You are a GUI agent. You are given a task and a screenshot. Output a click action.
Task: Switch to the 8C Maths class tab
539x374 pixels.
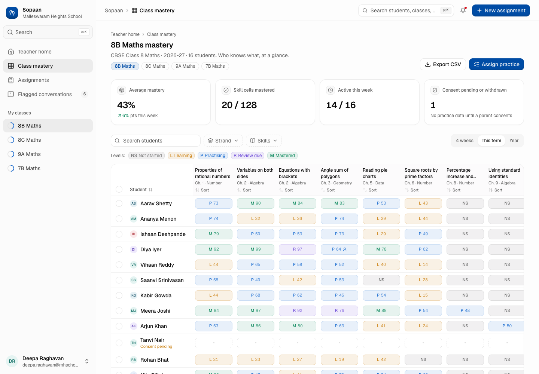point(155,66)
